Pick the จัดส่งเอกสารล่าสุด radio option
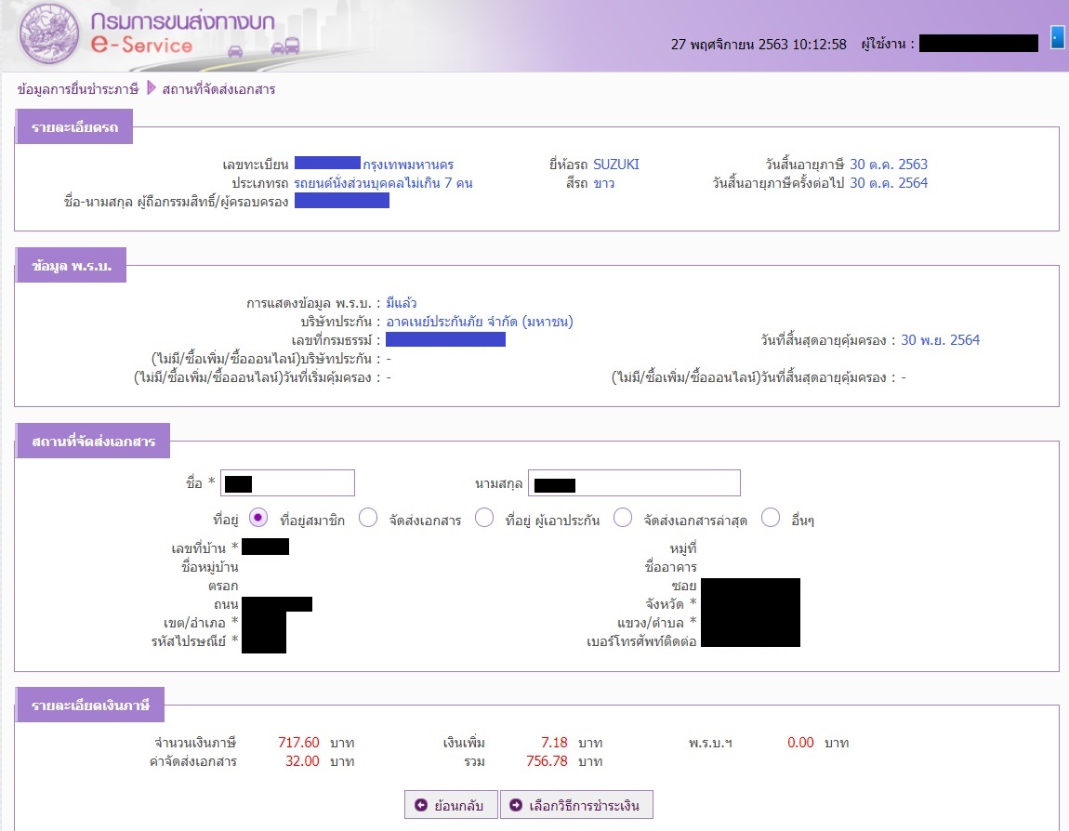1069x831 pixels. (x=623, y=518)
